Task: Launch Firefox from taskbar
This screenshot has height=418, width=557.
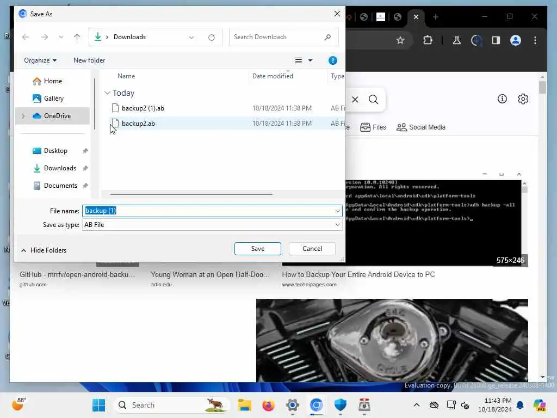Action: coord(268,405)
